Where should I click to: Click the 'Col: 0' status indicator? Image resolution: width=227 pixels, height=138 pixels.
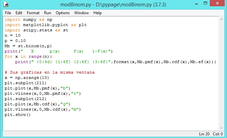click(x=218, y=134)
